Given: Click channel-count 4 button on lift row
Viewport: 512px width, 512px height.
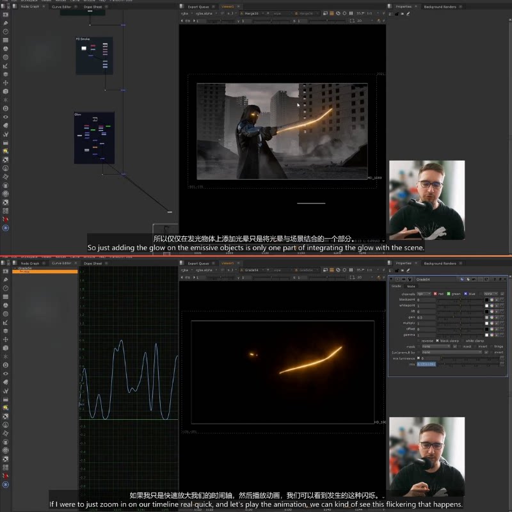Looking at the screenshot, I should pyautogui.click(x=497, y=311).
